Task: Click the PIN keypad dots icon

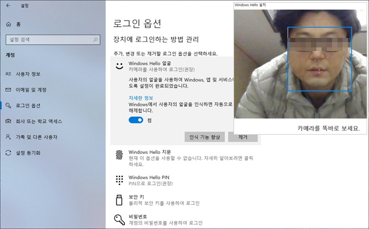Action: (119, 180)
